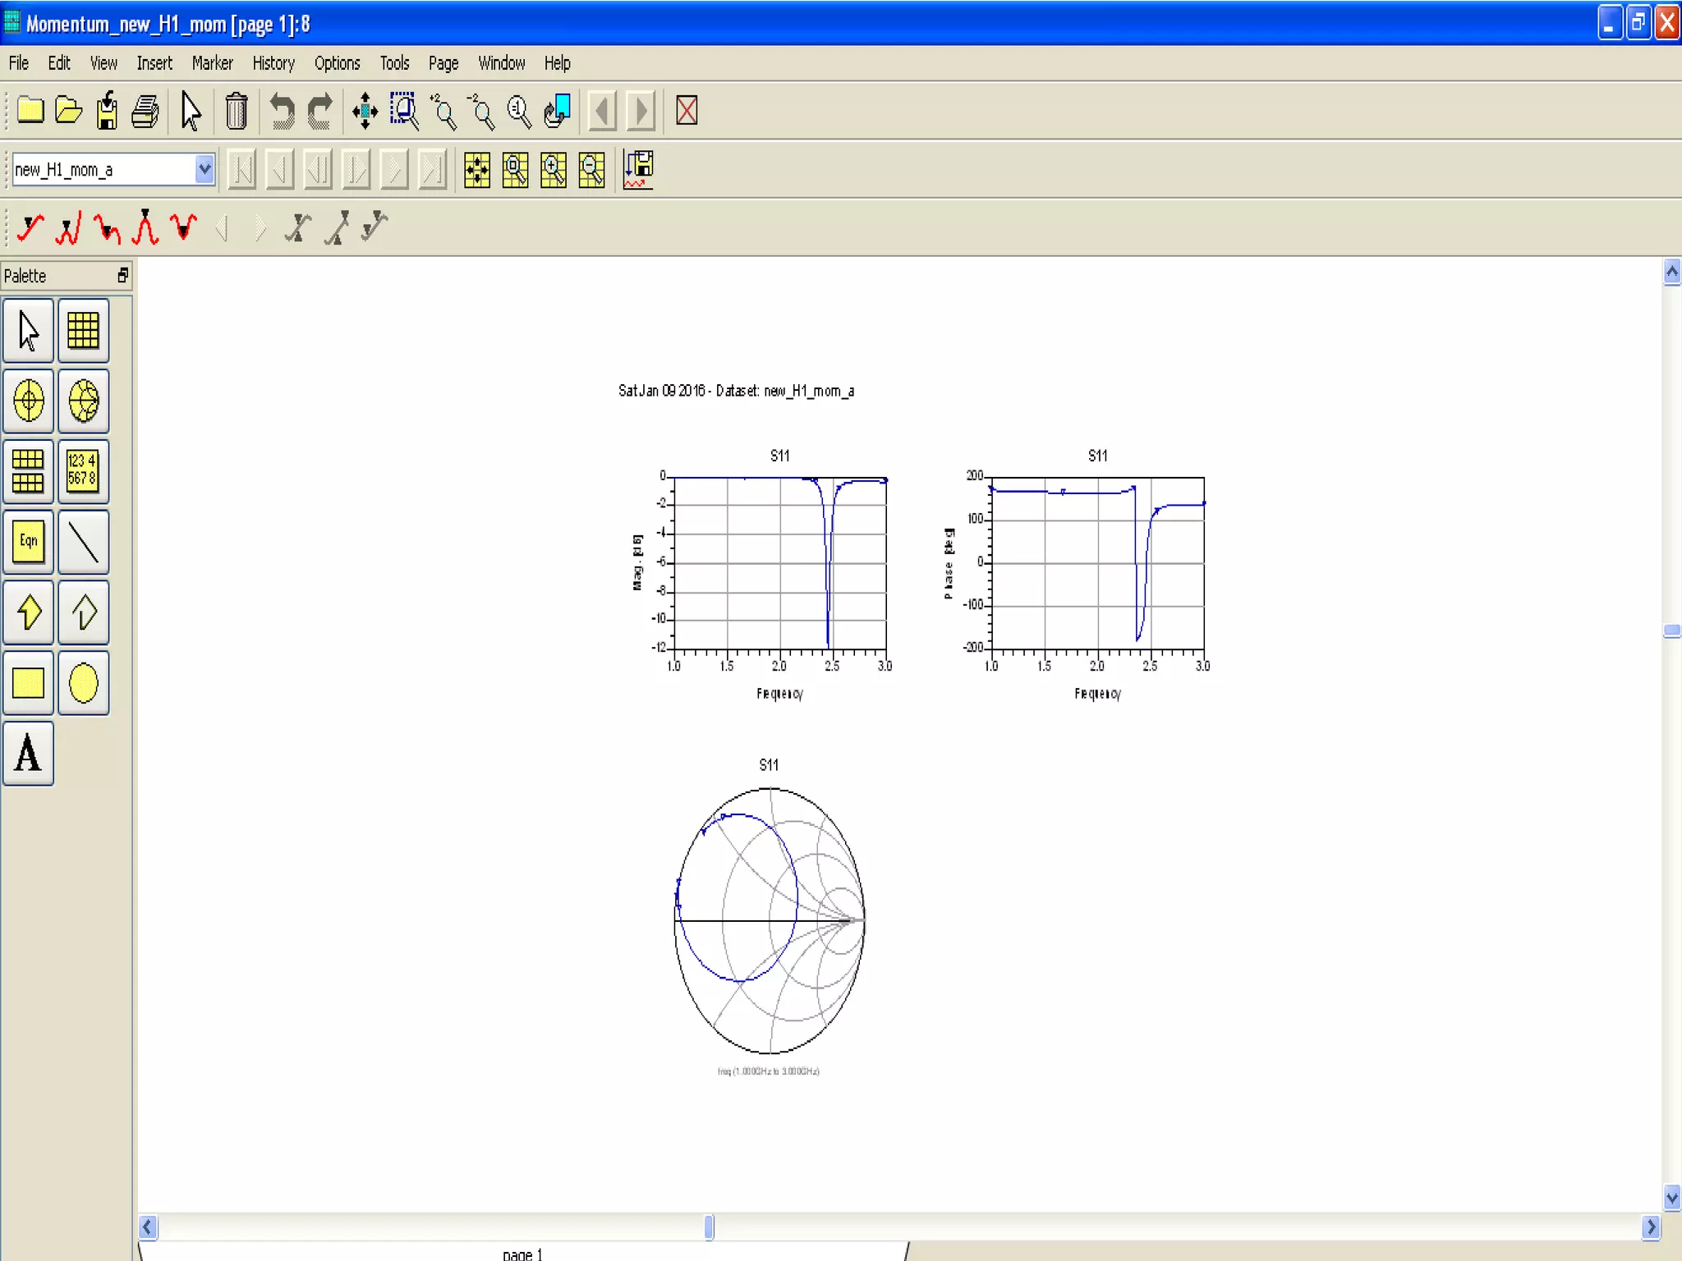
Task: Select the polar plot palette icon
Action: 29,401
